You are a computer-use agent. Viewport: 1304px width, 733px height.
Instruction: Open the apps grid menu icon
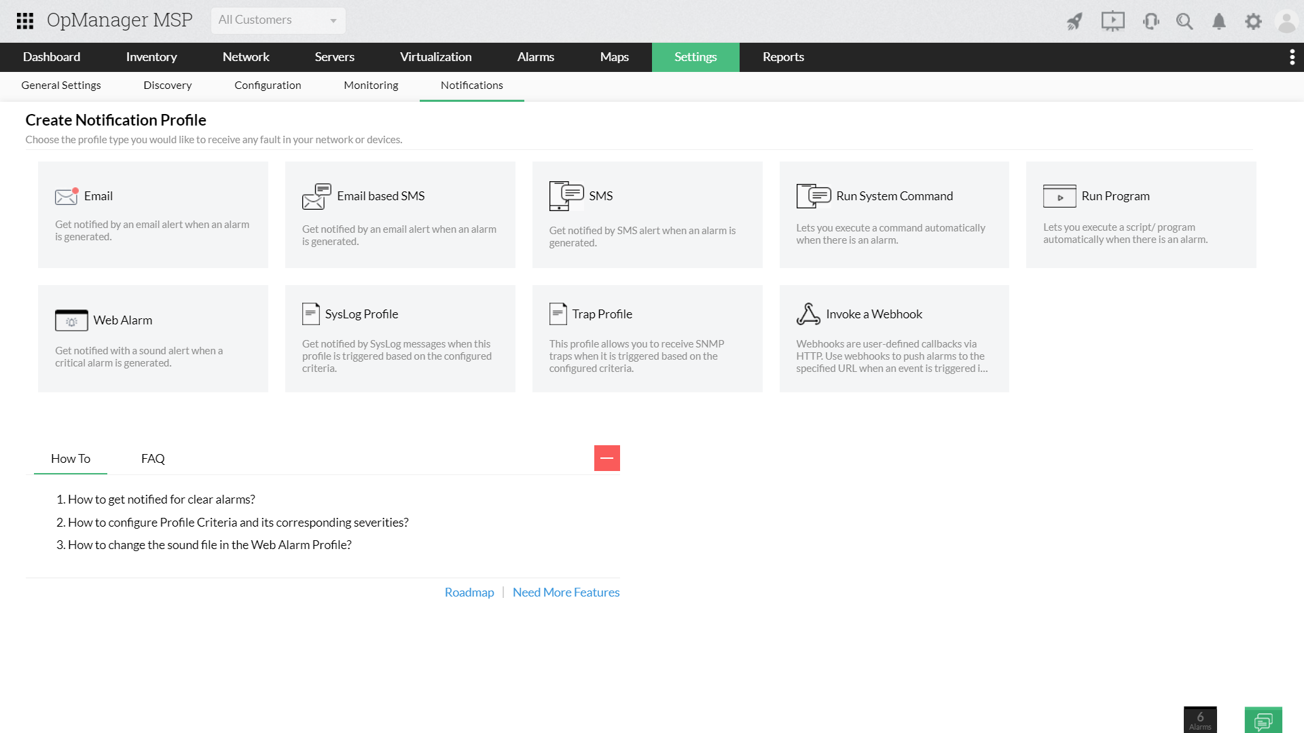(x=25, y=21)
